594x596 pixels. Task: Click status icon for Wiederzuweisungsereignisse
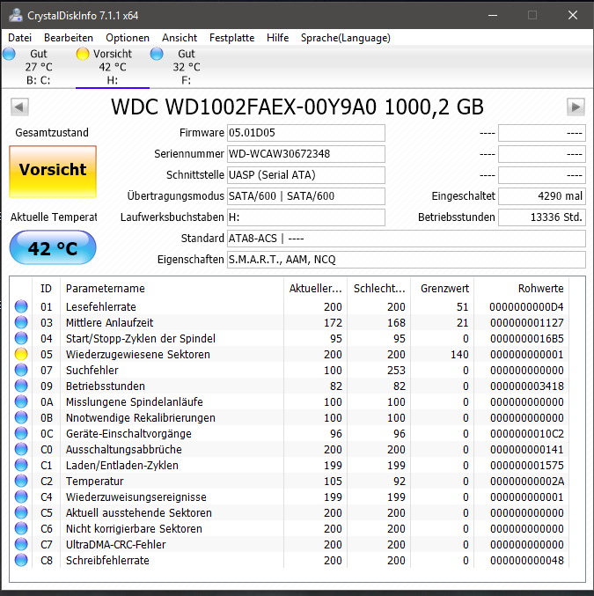[21, 497]
